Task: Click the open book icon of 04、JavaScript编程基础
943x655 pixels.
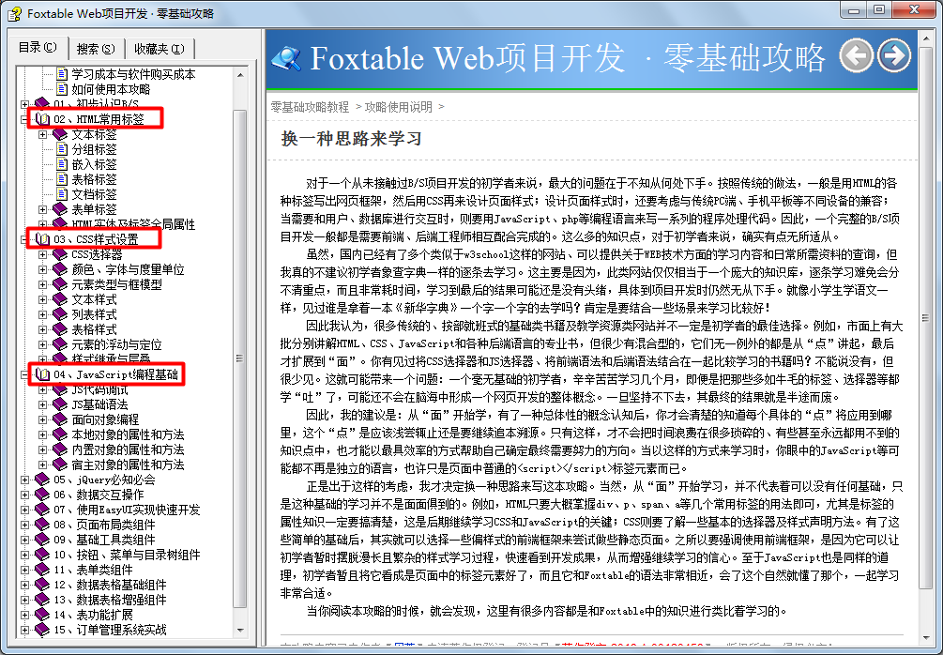Action: [42, 374]
